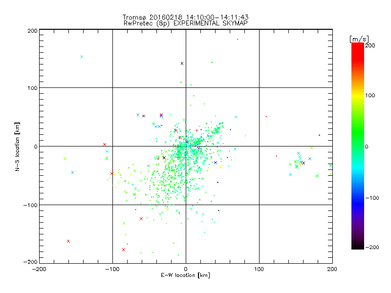Click the x-axis '100' tick label
Viewport: 391px width, 293px height.
pyautogui.click(x=259, y=269)
